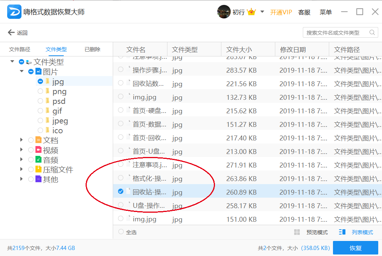The height and width of the screenshot is (256, 382).
Task: Expand the 其他 tree node
Action: click(21, 179)
